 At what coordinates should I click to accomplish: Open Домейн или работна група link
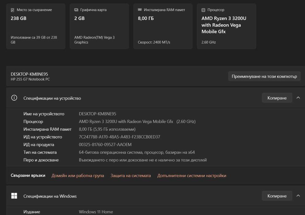point(78,175)
